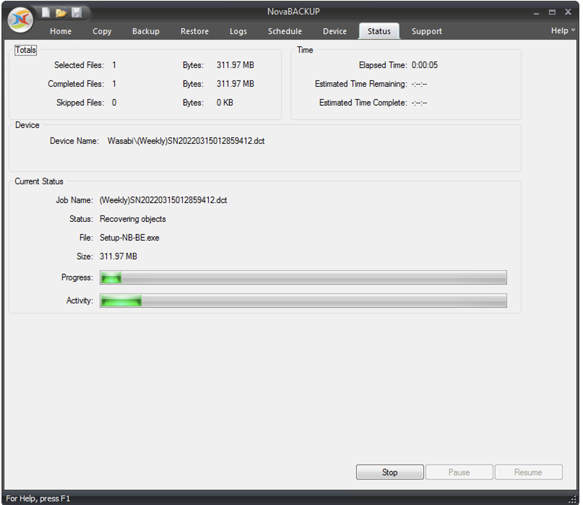
Task: Click the Progress bar
Action: coord(303,277)
